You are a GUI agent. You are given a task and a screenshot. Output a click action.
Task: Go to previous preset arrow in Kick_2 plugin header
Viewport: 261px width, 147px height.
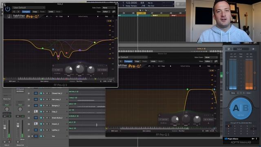click(x=14, y=12)
